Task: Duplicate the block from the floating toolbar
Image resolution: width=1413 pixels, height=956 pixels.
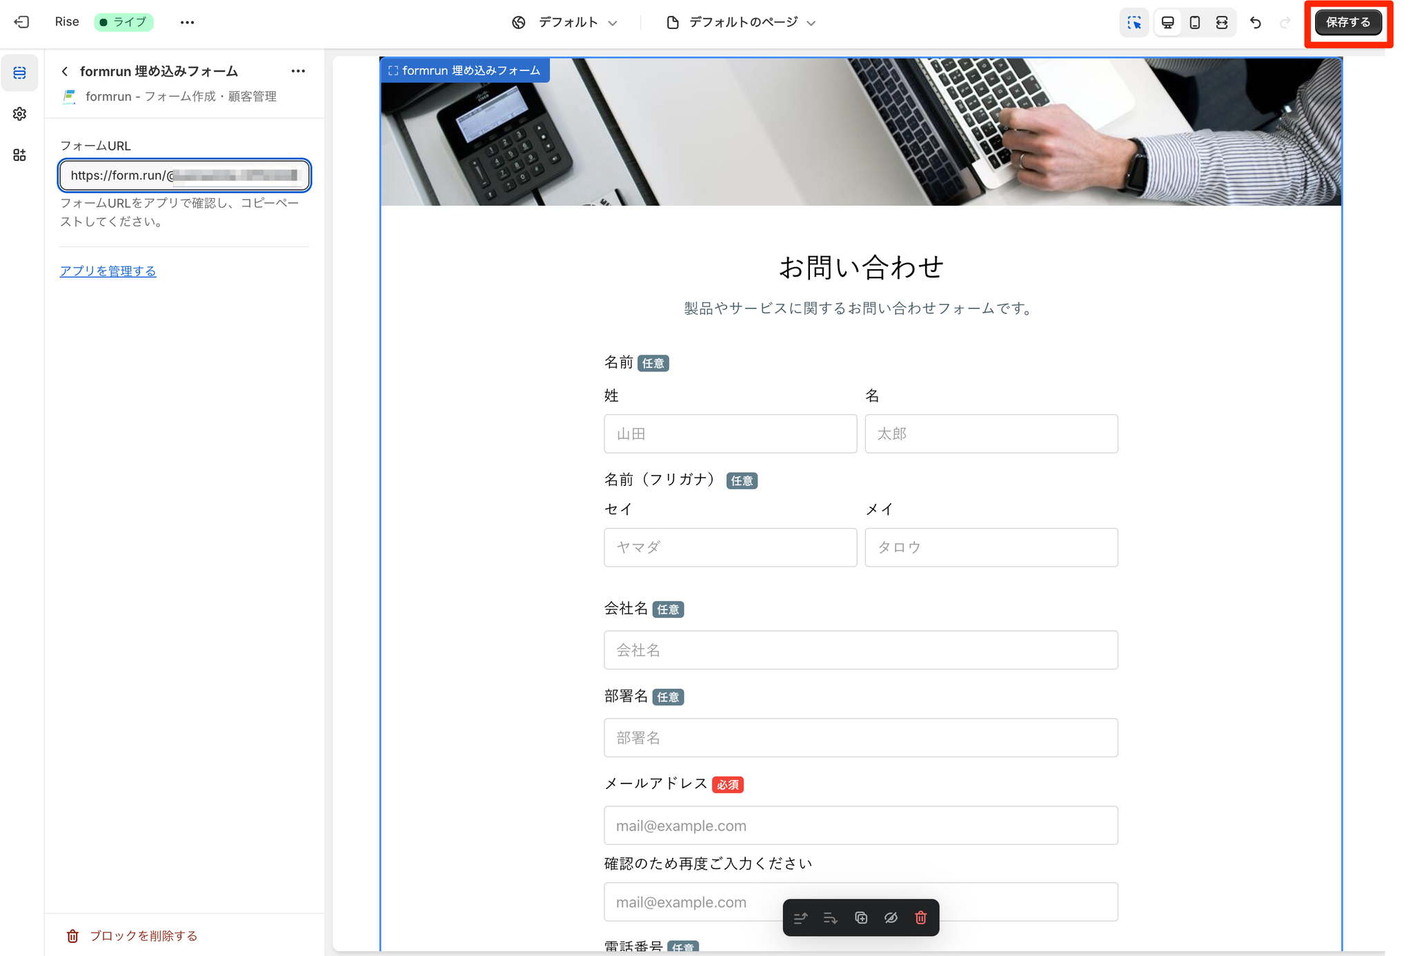Action: (861, 917)
